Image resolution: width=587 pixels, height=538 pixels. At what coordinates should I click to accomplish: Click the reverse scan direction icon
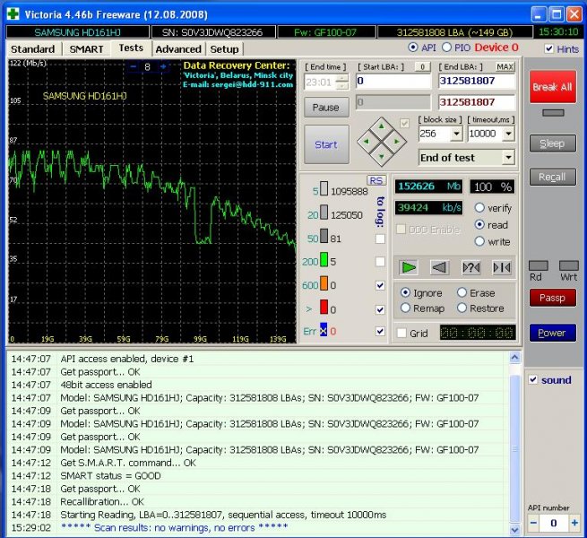click(439, 267)
